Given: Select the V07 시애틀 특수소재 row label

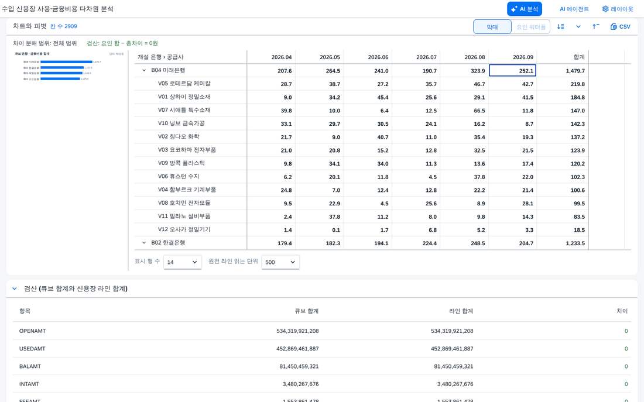Looking at the screenshot, I should pos(184,110).
